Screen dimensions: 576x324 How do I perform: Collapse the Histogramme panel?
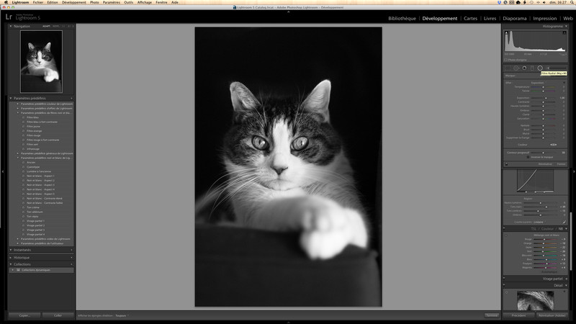(552, 27)
